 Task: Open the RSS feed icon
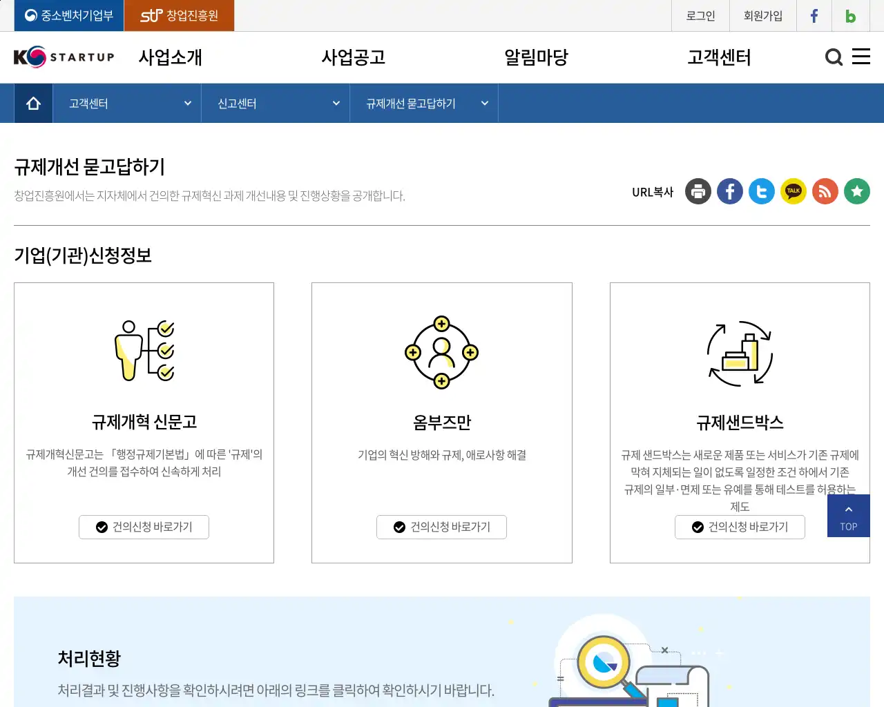pyautogui.click(x=825, y=191)
